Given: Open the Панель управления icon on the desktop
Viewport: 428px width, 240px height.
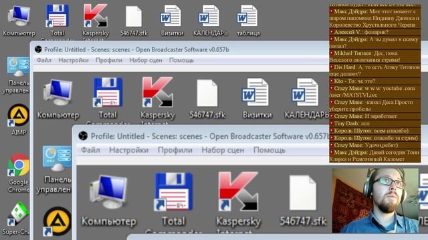Looking at the screenshot, I should click(17, 75).
